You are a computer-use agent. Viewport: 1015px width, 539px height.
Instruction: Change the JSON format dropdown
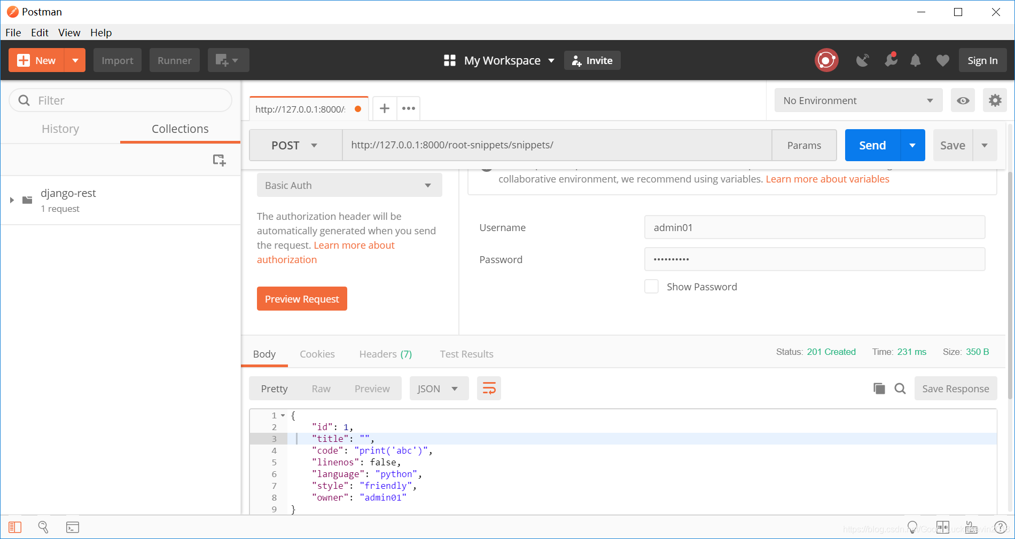[439, 389]
